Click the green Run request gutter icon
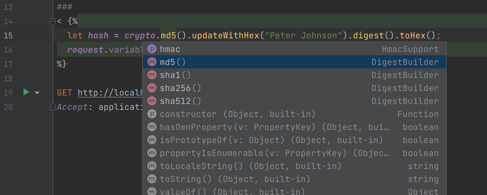This screenshot has width=487, height=195. point(26,93)
